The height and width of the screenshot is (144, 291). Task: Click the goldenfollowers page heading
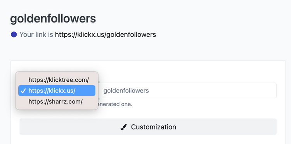click(53, 19)
